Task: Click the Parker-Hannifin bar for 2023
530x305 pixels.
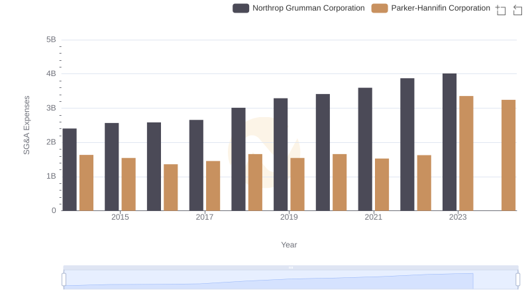Action: (466, 153)
